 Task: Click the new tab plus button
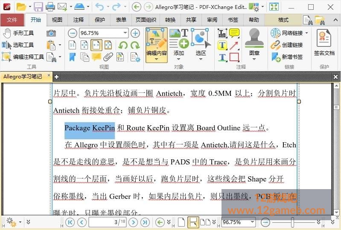click(56, 77)
